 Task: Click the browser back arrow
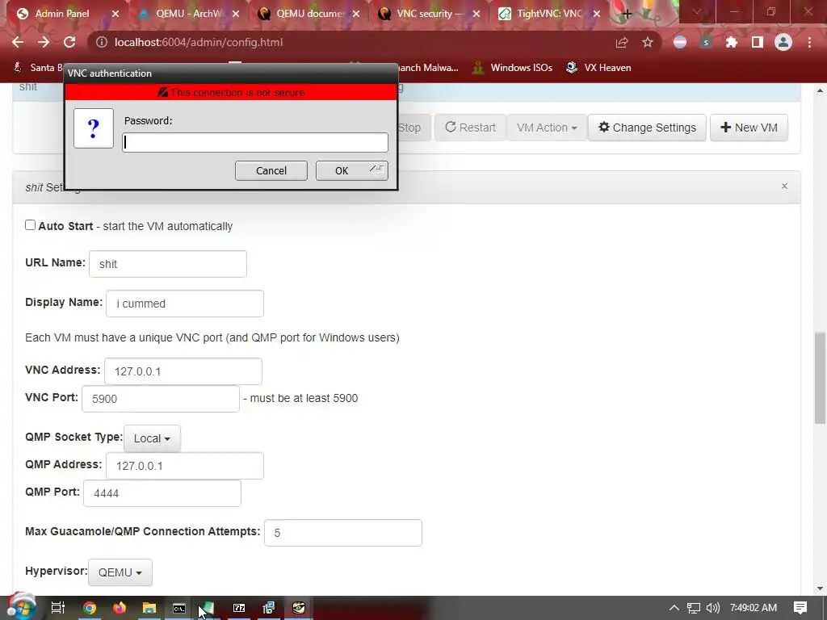pos(18,42)
